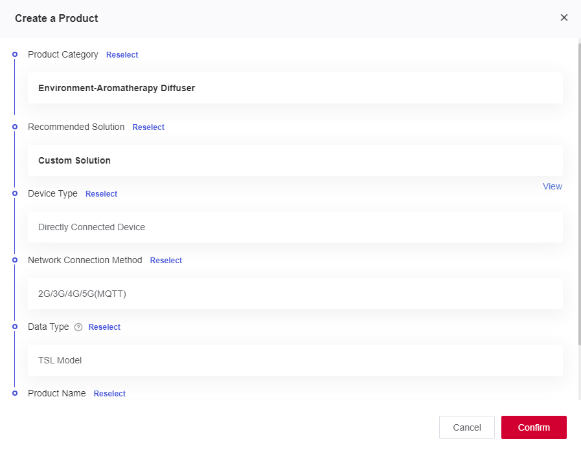Click the Recommended Solution label
This screenshot has height=452, width=581.
pyautogui.click(x=76, y=127)
